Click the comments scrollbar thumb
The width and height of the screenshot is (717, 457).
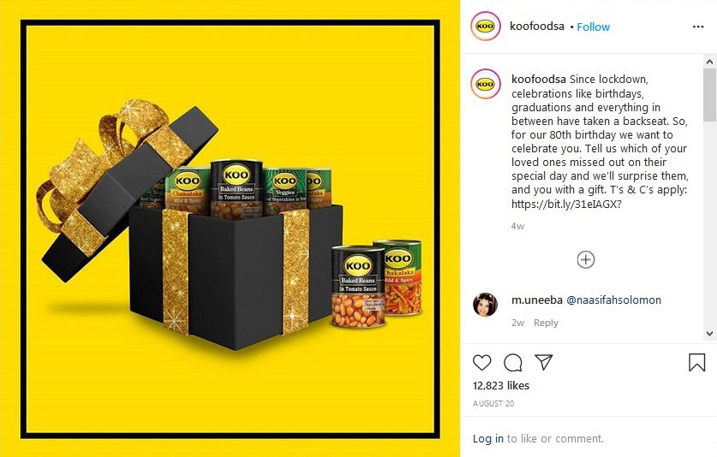point(709,95)
